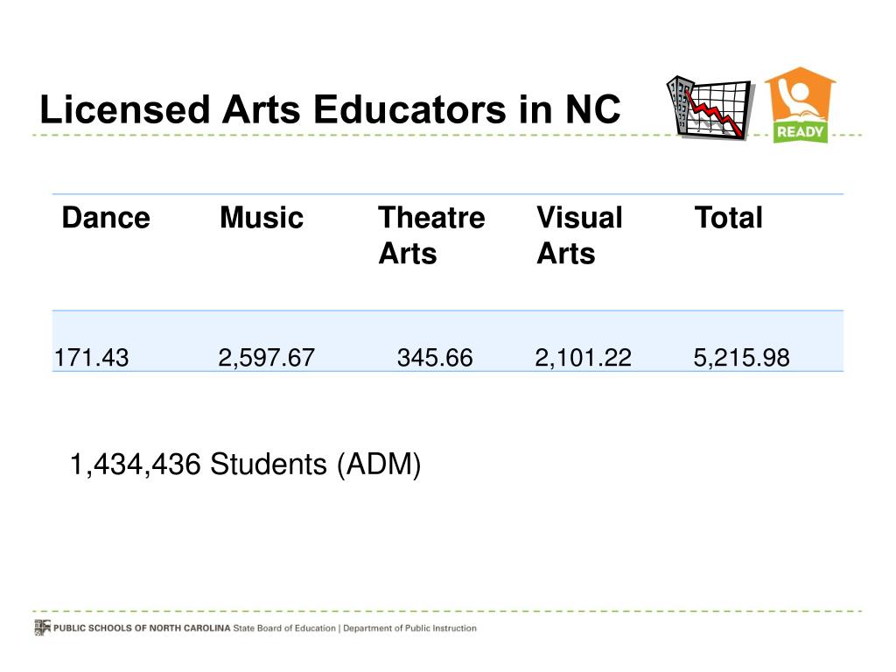Image resolution: width=896 pixels, height=672 pixels.
Task: Click the Theatre Arts column header
Action: tap(431, 235)
